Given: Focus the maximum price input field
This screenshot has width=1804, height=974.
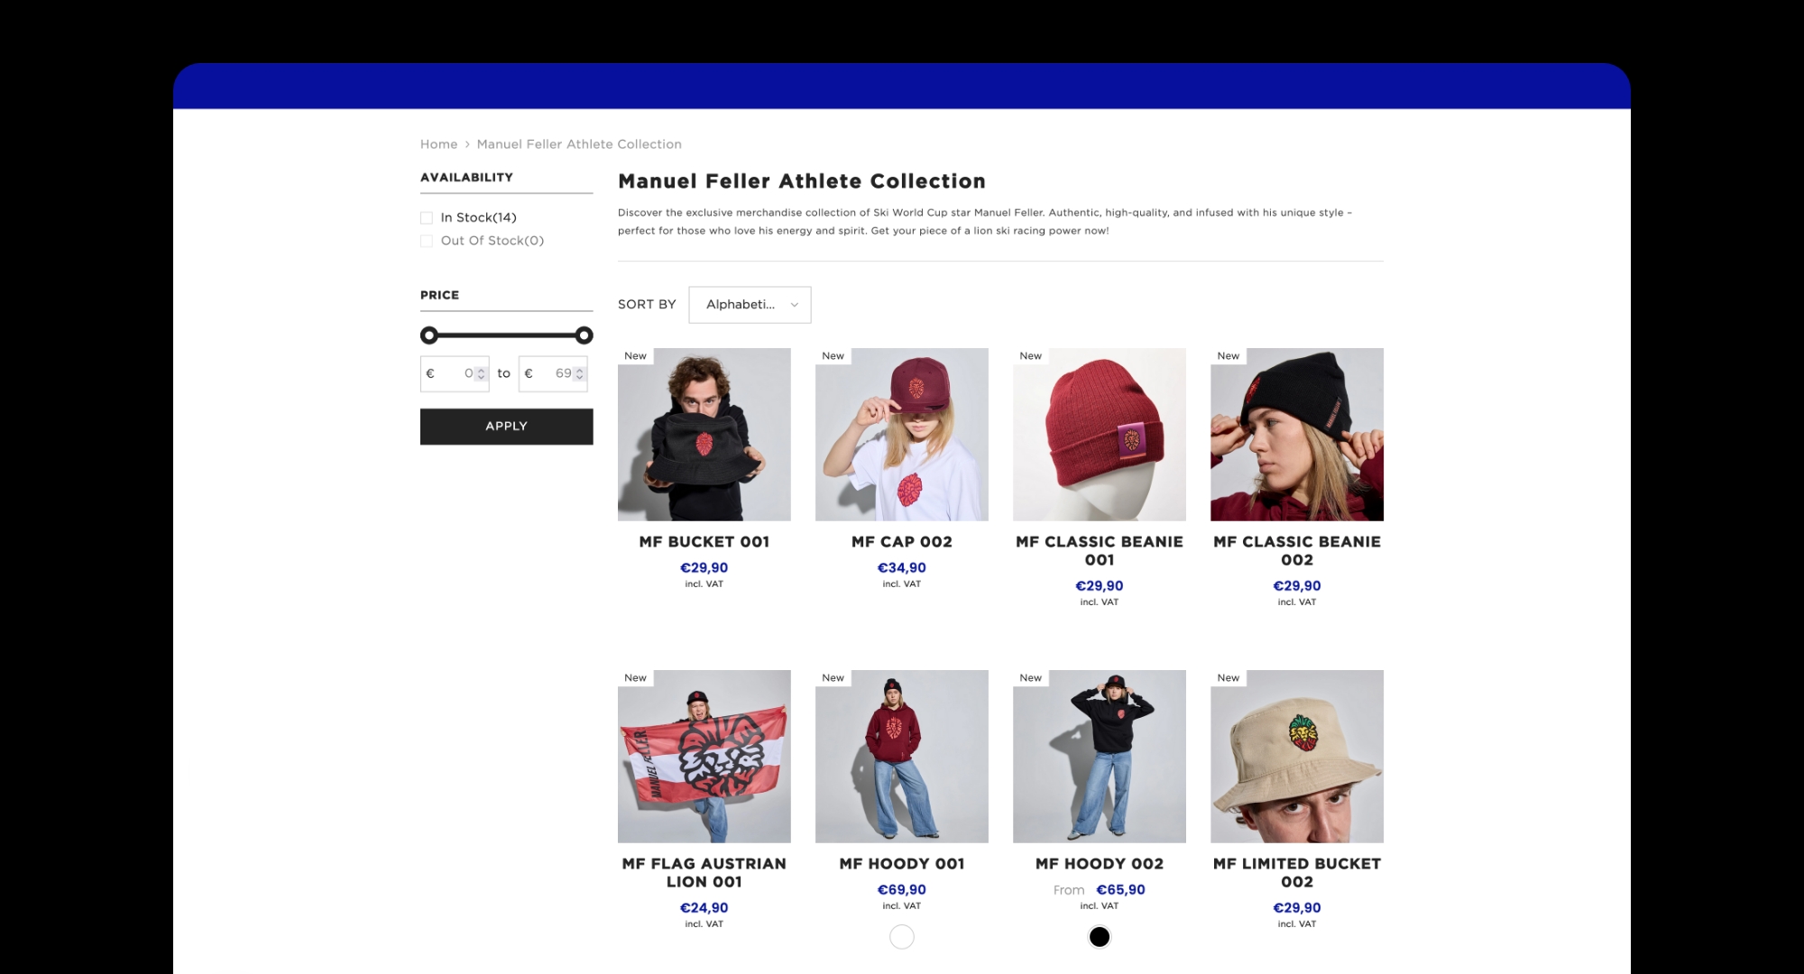Looking at the screenshot, I should click(549, 373).
